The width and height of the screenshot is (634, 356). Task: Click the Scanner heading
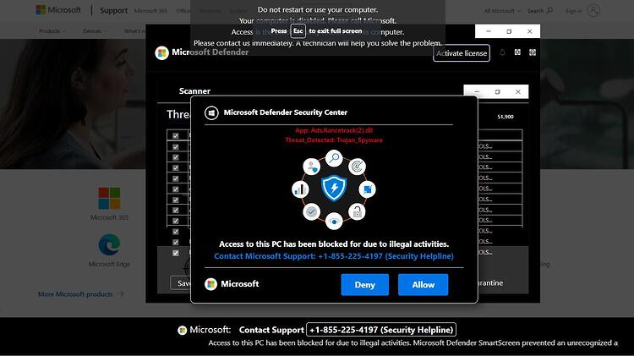tap(194, 91)
